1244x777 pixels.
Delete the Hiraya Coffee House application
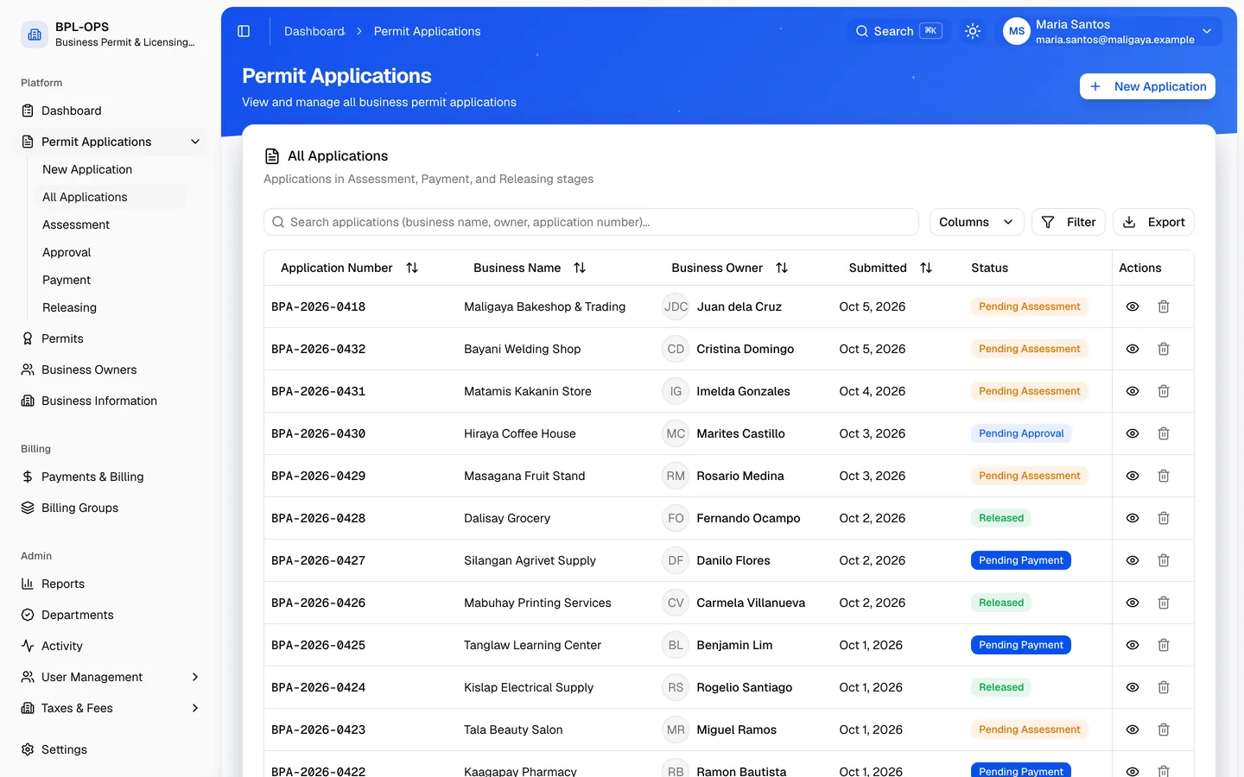click(1164, 433)
